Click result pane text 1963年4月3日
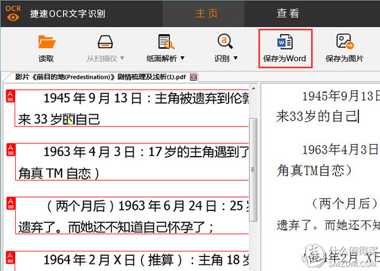This screenshot has width=380, height=271. pyautogui.click(x=340, y=150)
